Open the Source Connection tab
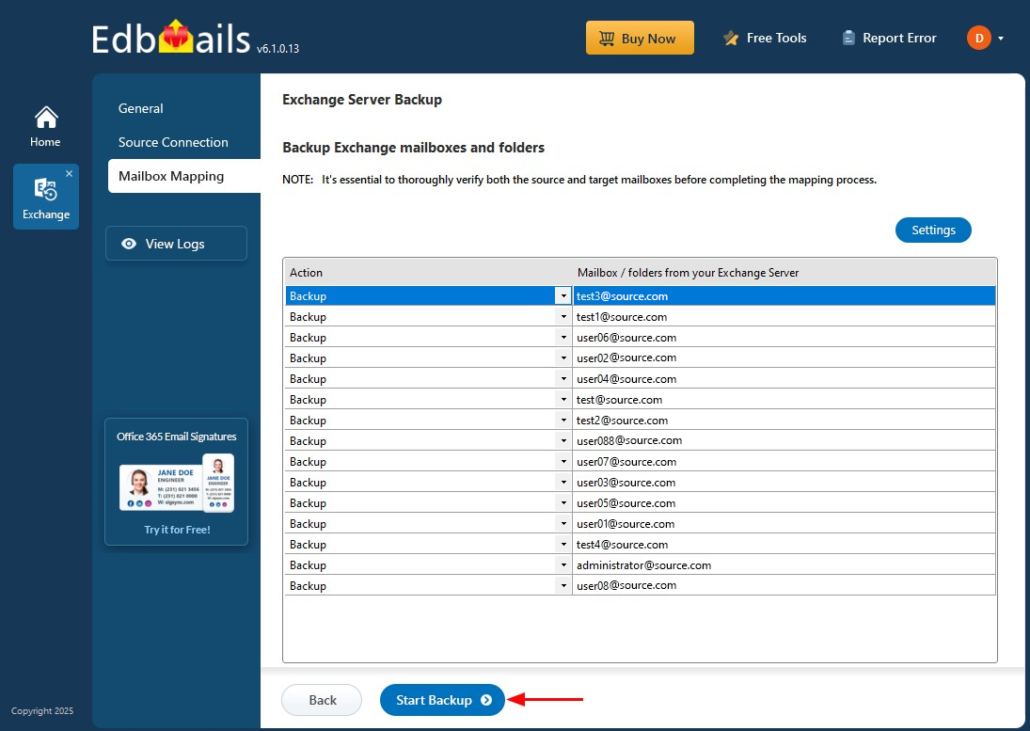Image resolution: width=1030 pixels, height=731 pixels. 173,142
